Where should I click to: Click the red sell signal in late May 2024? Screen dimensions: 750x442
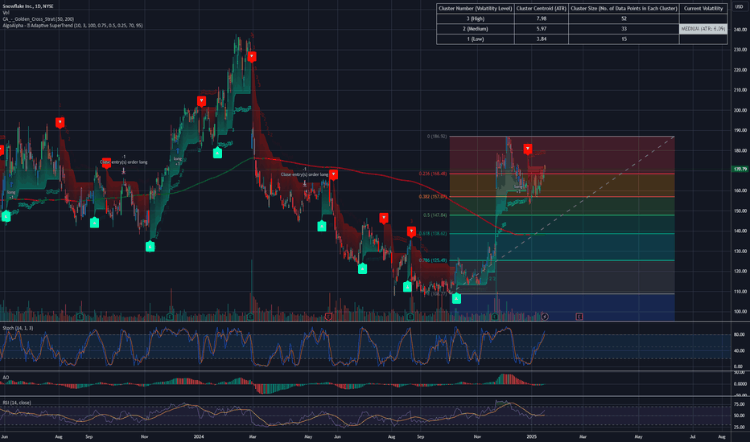tap(333, 174)
